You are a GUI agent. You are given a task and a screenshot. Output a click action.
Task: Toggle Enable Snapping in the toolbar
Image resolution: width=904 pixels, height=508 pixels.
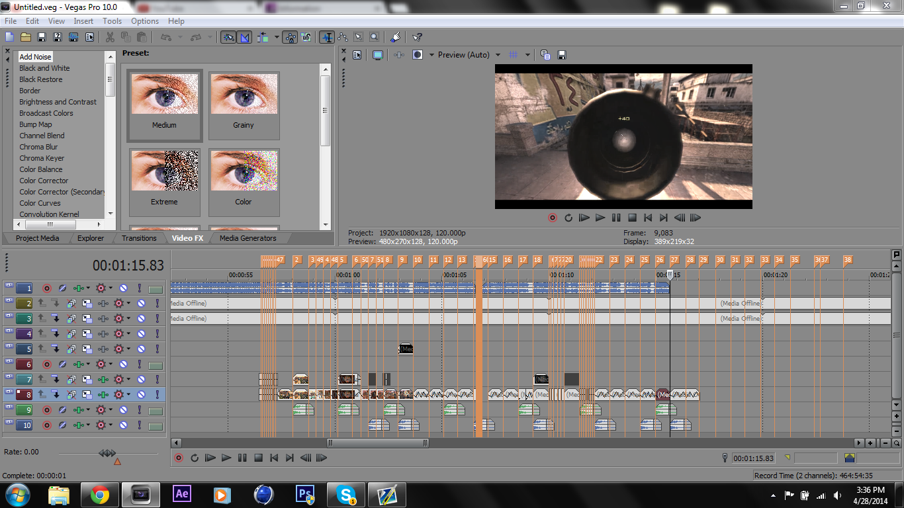click(228, 37)
